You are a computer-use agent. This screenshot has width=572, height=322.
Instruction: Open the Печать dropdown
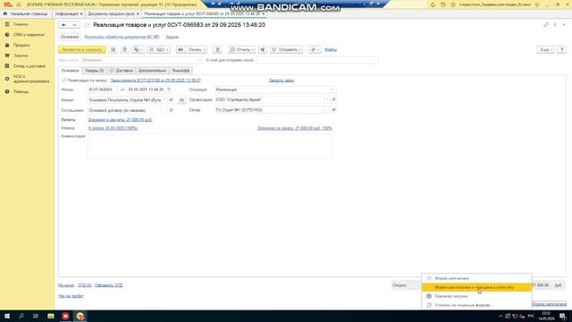tap(197, 50)
